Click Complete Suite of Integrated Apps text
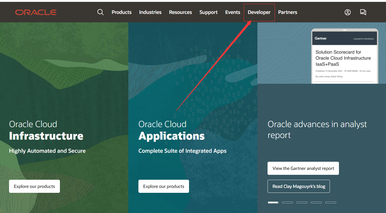 182,151
